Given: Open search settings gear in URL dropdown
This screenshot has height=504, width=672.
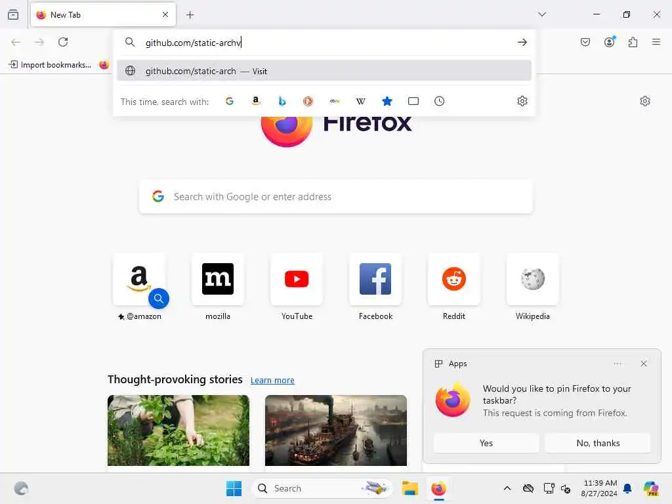Looking at the screenshot, I should (522, 101).
